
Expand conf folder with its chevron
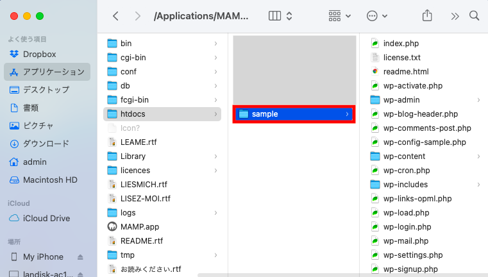click(215, 72)
